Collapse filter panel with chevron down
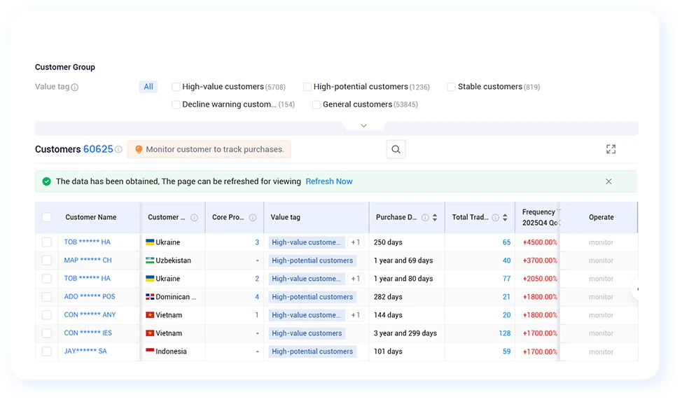This screenshot has height=402, width=682. coord(363,126)
